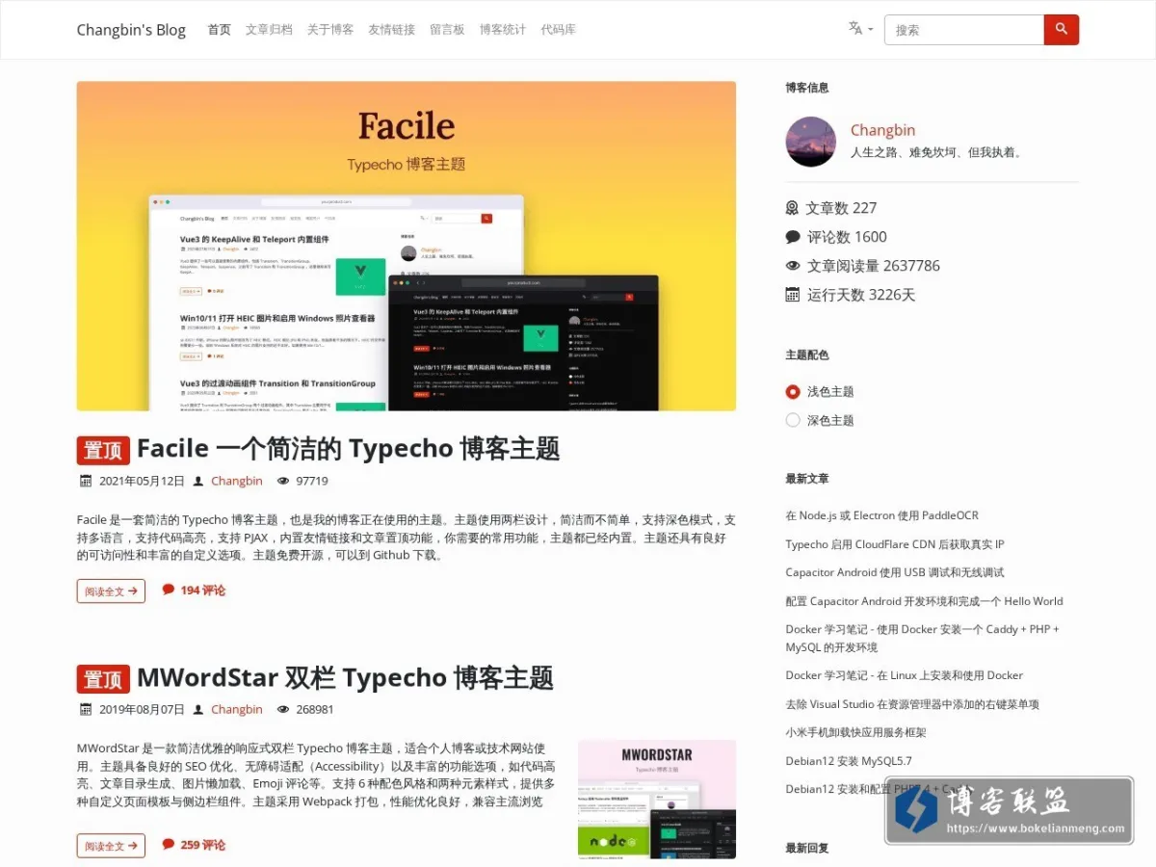Viewport: 1156px width, 867px height.
Task: Click 阅读全文 button for MWordStar post
Action: tap(111, 845)
